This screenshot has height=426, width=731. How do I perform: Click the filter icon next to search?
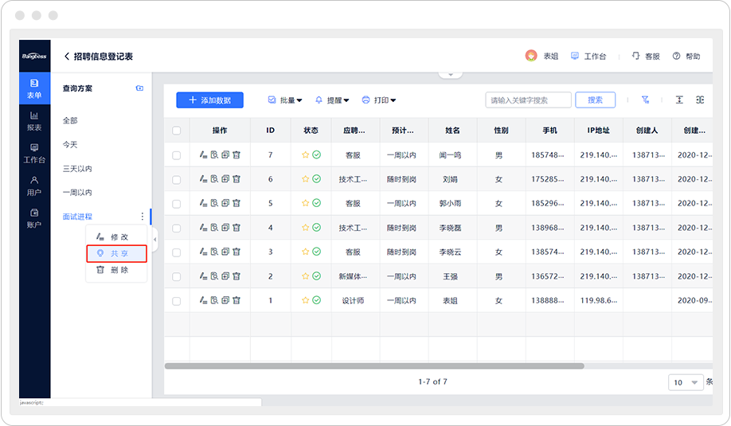point(645,100)
